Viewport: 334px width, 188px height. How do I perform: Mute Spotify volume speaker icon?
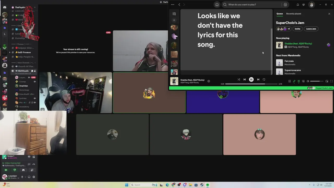[x=308, y=81]
